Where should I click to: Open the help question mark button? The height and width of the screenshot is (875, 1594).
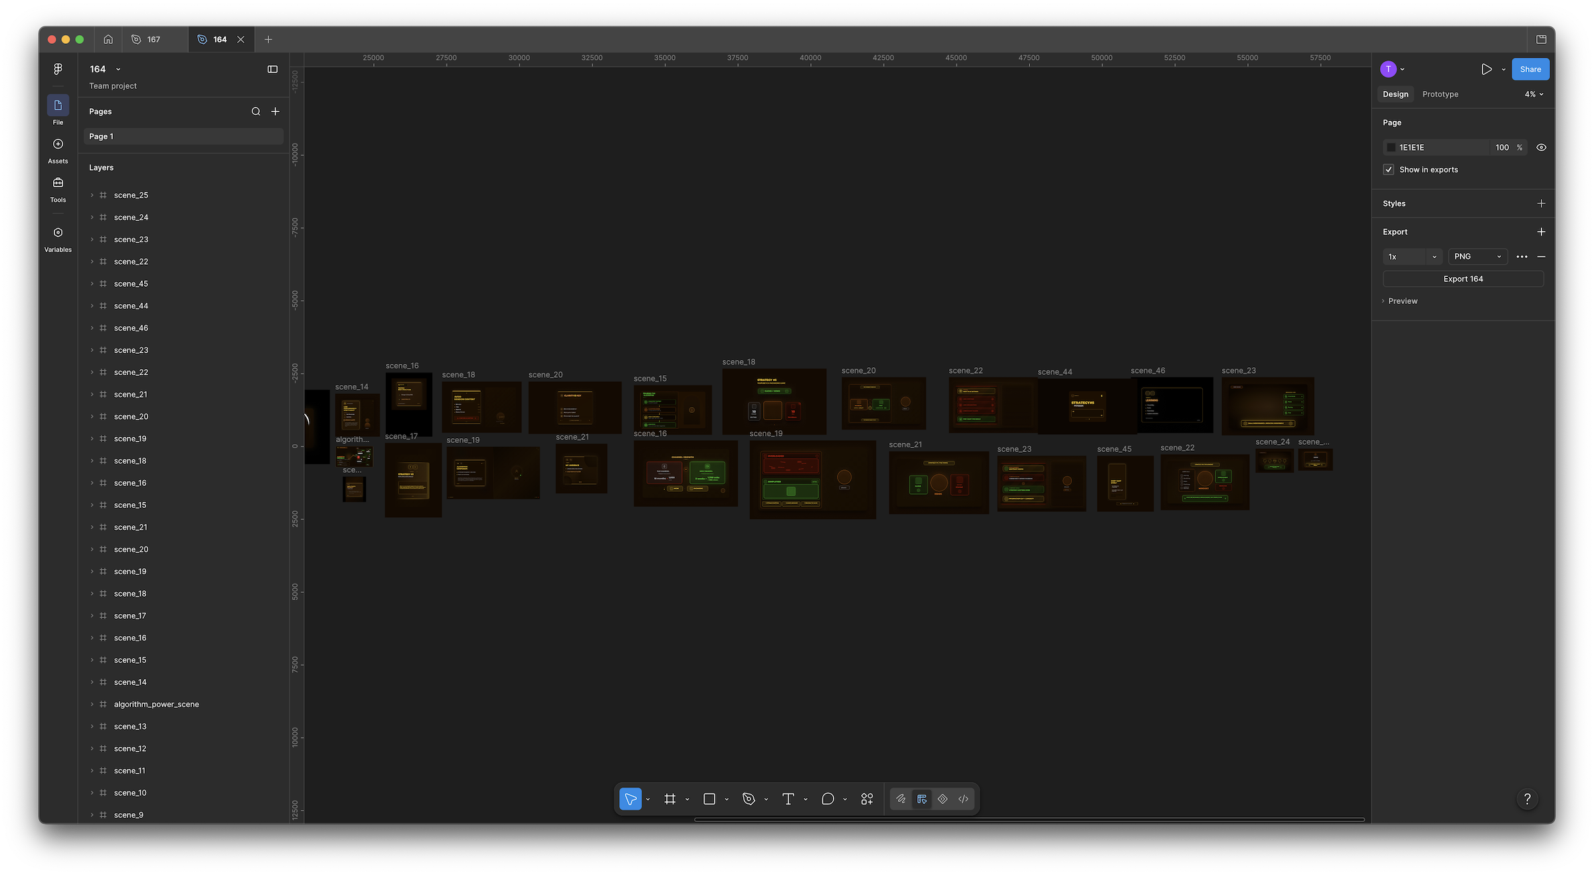click(1528, 799)
